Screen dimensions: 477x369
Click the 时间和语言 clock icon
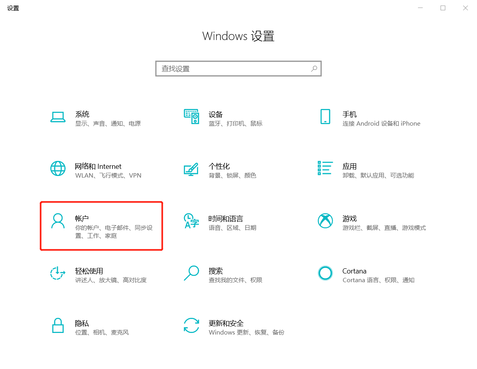coord(191,221)
